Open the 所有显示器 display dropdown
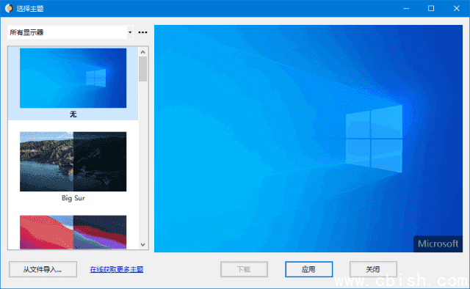The height and width of the screenshot is (289, 470). click(x=70, y=32)
